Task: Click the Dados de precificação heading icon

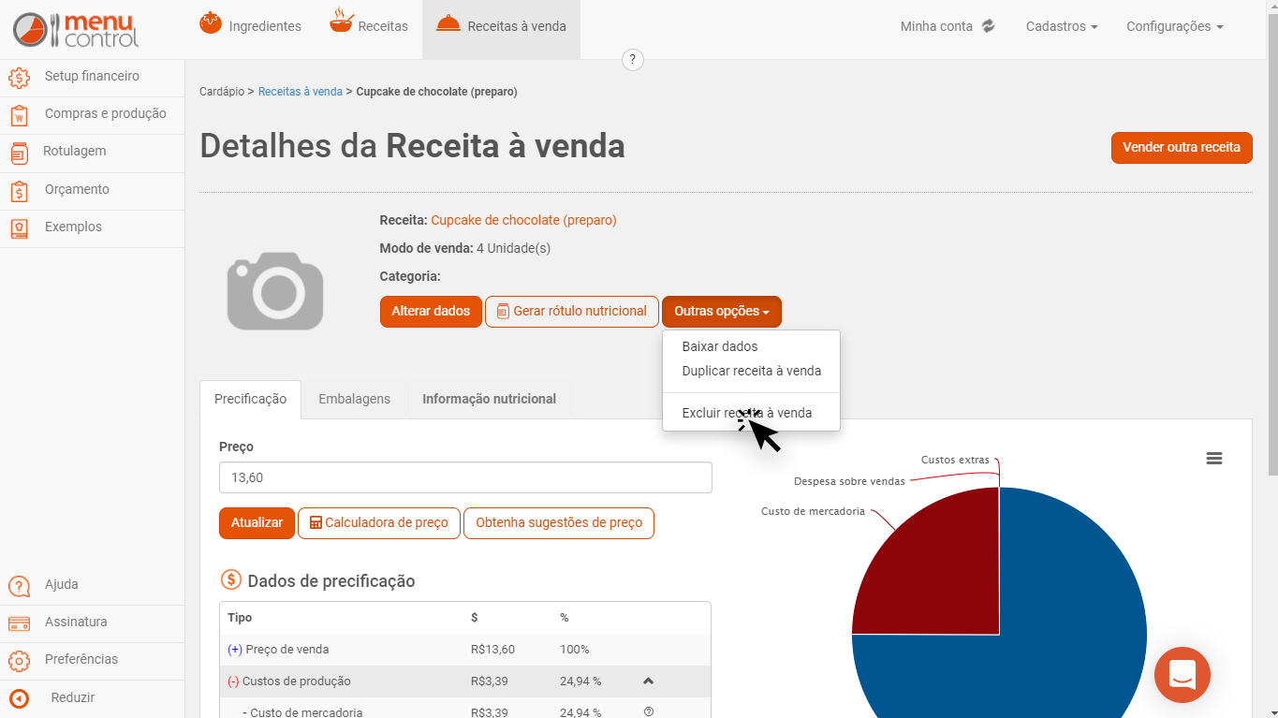Action: [x=230, y=580]
